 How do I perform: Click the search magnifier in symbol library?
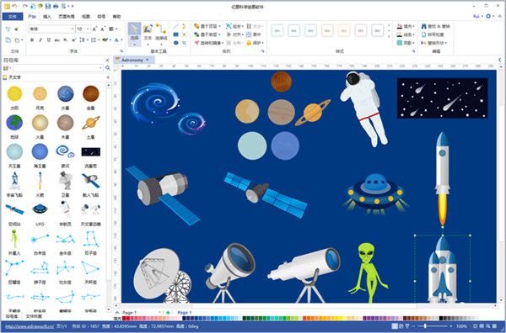click(108, 68)
